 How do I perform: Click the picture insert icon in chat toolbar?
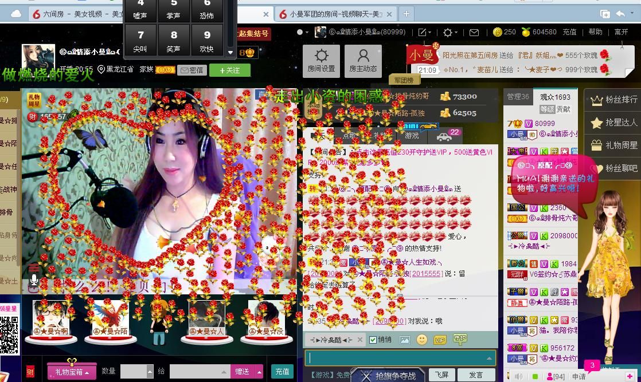(x=405, y=340)
